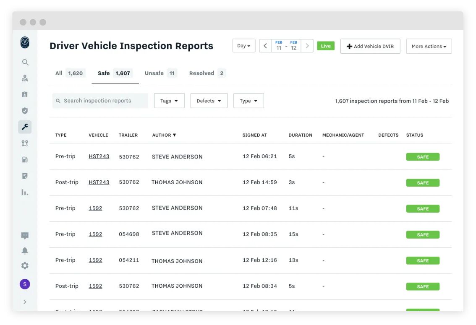The height and width of the screenshot is (325, 476).
Task: Click the purple S user avatar
Action: 25,284
